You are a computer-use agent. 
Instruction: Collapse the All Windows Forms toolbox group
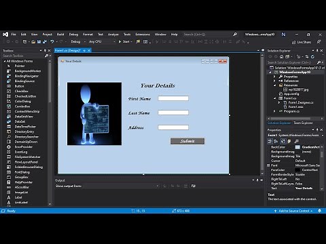(5, 61)
